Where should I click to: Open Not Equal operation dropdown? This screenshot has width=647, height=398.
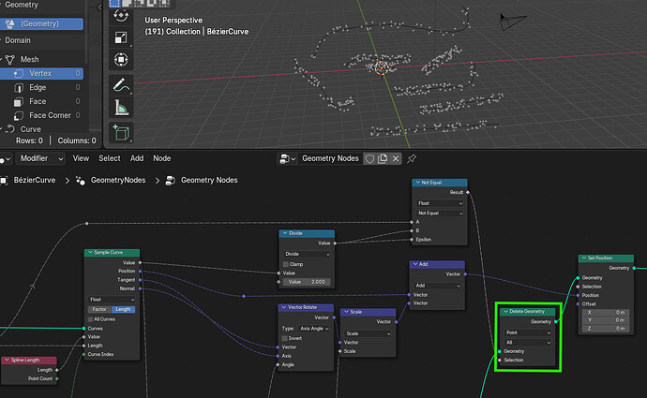coord(440,213)
